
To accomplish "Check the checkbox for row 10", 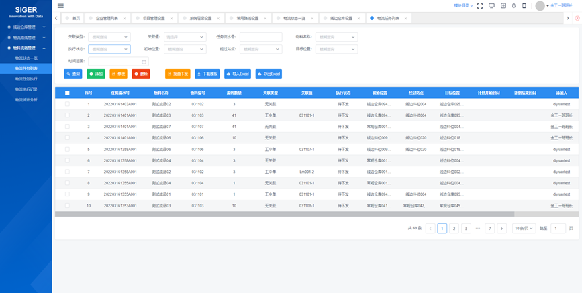I will coord(67,205).
